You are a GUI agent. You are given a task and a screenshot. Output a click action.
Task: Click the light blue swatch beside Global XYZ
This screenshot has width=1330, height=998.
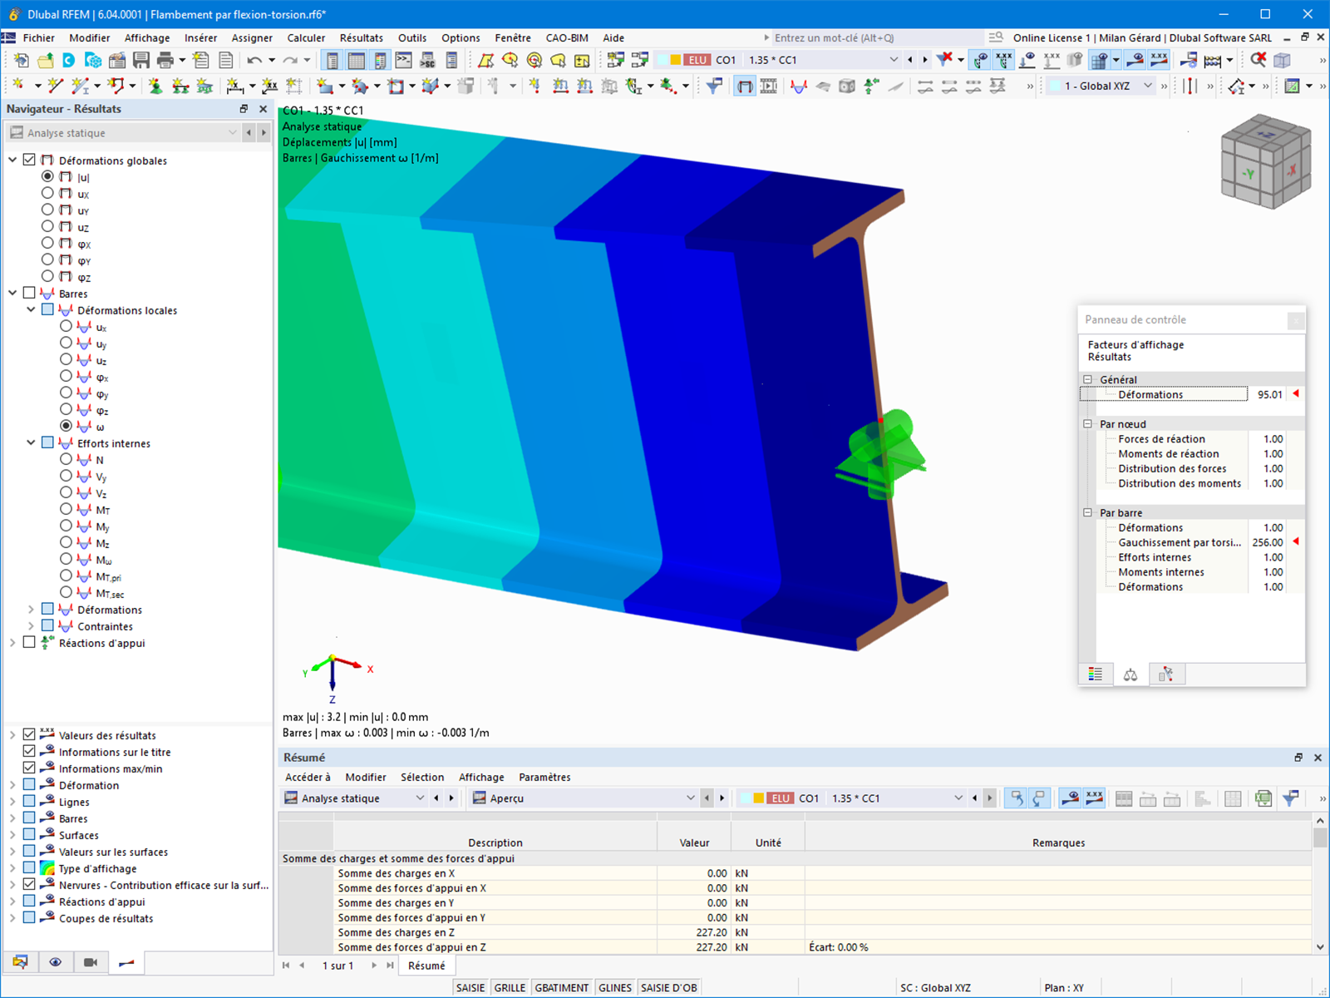[x=1054, y=86]
